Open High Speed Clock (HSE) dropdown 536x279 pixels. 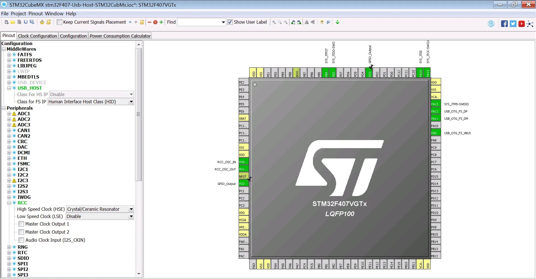pyautogui.click(x=131, y=209)
